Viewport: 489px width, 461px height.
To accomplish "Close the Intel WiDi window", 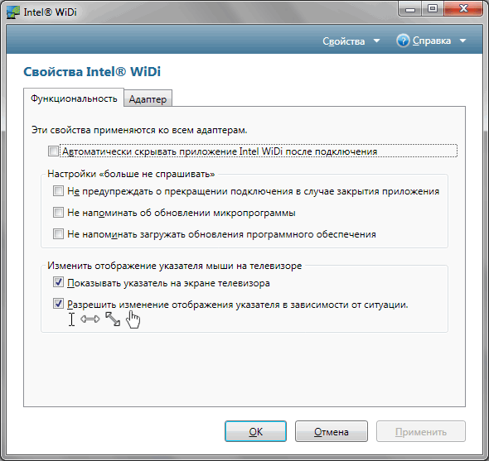I will pyautogui.click(x=463, y=9).
